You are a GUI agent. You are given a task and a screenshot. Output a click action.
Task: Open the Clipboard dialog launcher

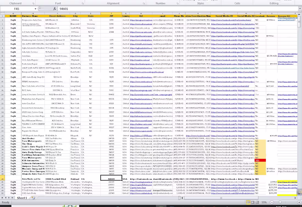pos(33,4)
